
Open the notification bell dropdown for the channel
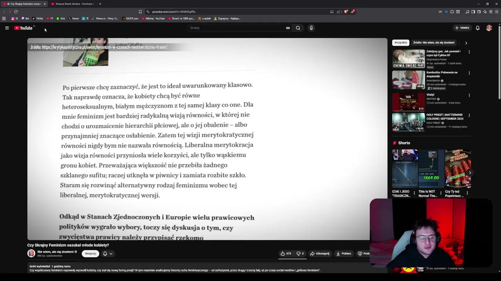pyautogui.click(x=108, y=254)
